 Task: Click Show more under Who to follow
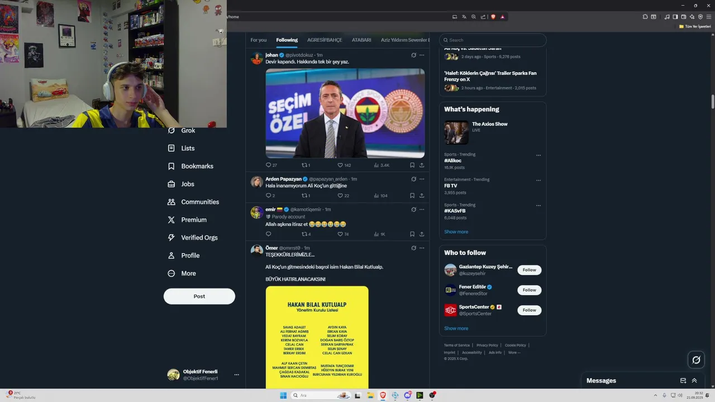pyautogui.click(x=456, y=328)
